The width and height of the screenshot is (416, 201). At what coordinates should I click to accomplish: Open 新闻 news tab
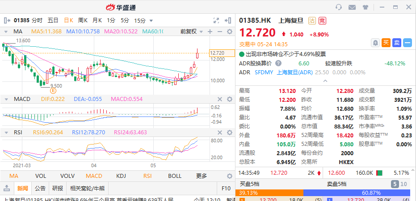click(22, 188)
